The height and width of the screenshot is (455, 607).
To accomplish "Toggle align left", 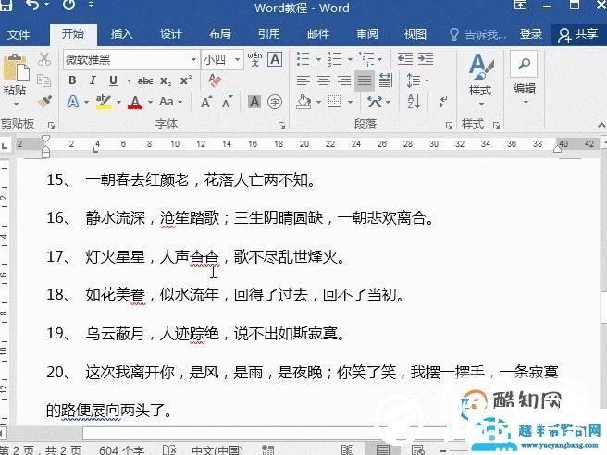I will [303, 80].
